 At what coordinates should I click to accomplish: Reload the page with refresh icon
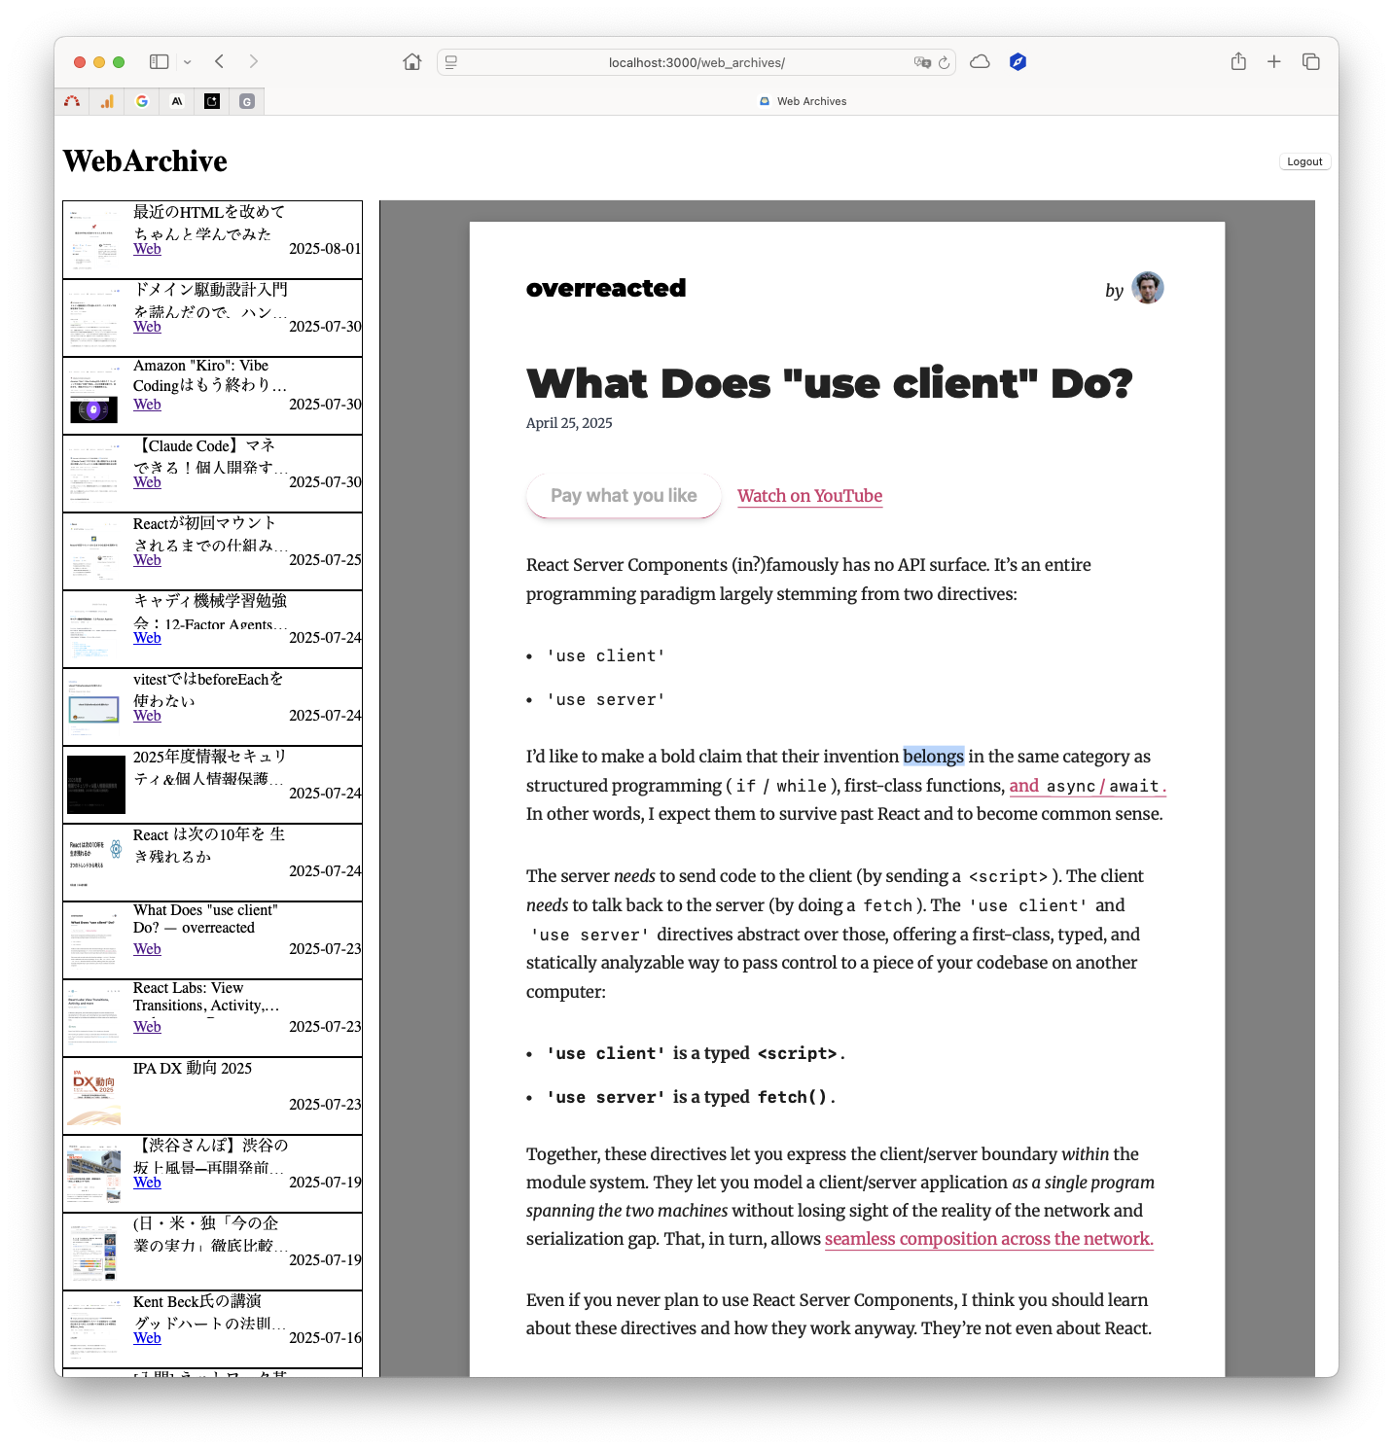(x=944, y=62)
